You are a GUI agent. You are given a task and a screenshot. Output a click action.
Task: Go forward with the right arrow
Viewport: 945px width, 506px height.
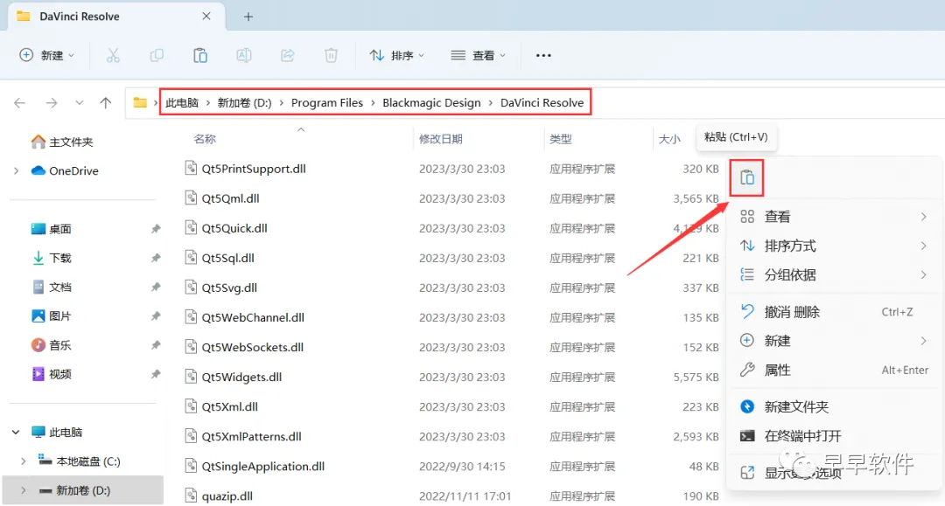pos(52,103)
